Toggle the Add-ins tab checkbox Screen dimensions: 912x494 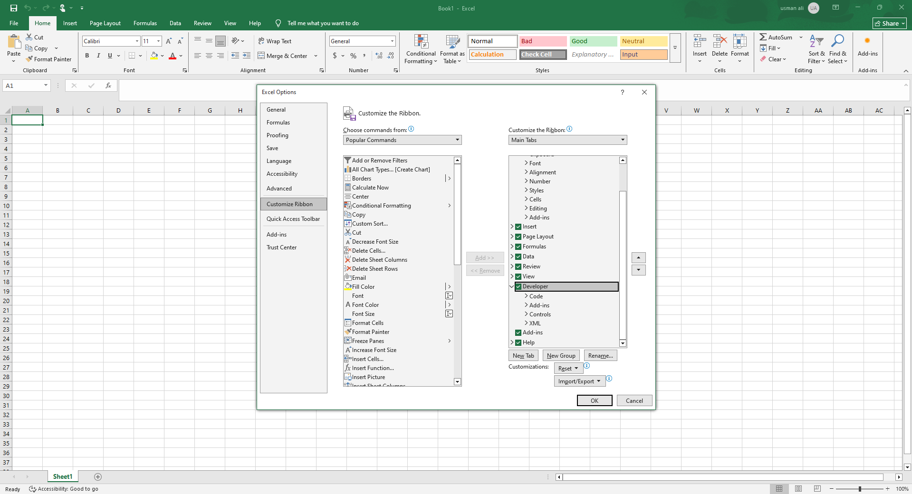(518, 333)
